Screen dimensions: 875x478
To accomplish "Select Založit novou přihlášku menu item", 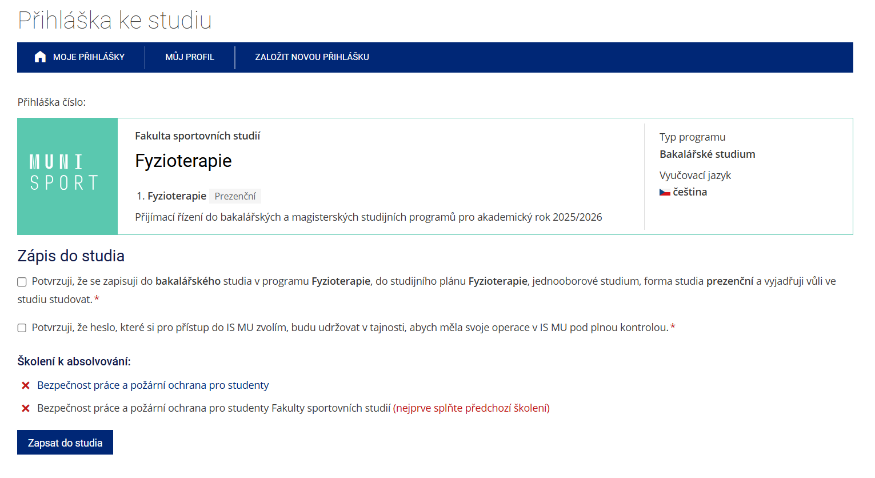I will click(312, 57).
